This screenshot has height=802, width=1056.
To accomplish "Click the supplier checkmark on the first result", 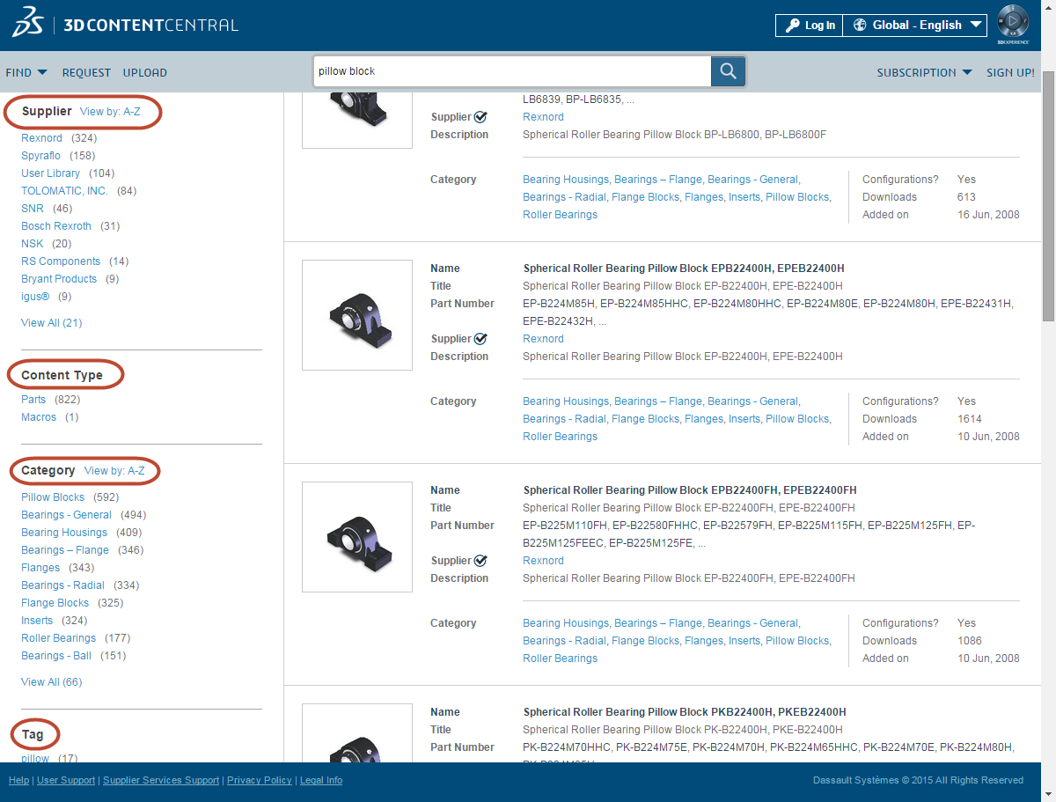I will pos(481,116).
